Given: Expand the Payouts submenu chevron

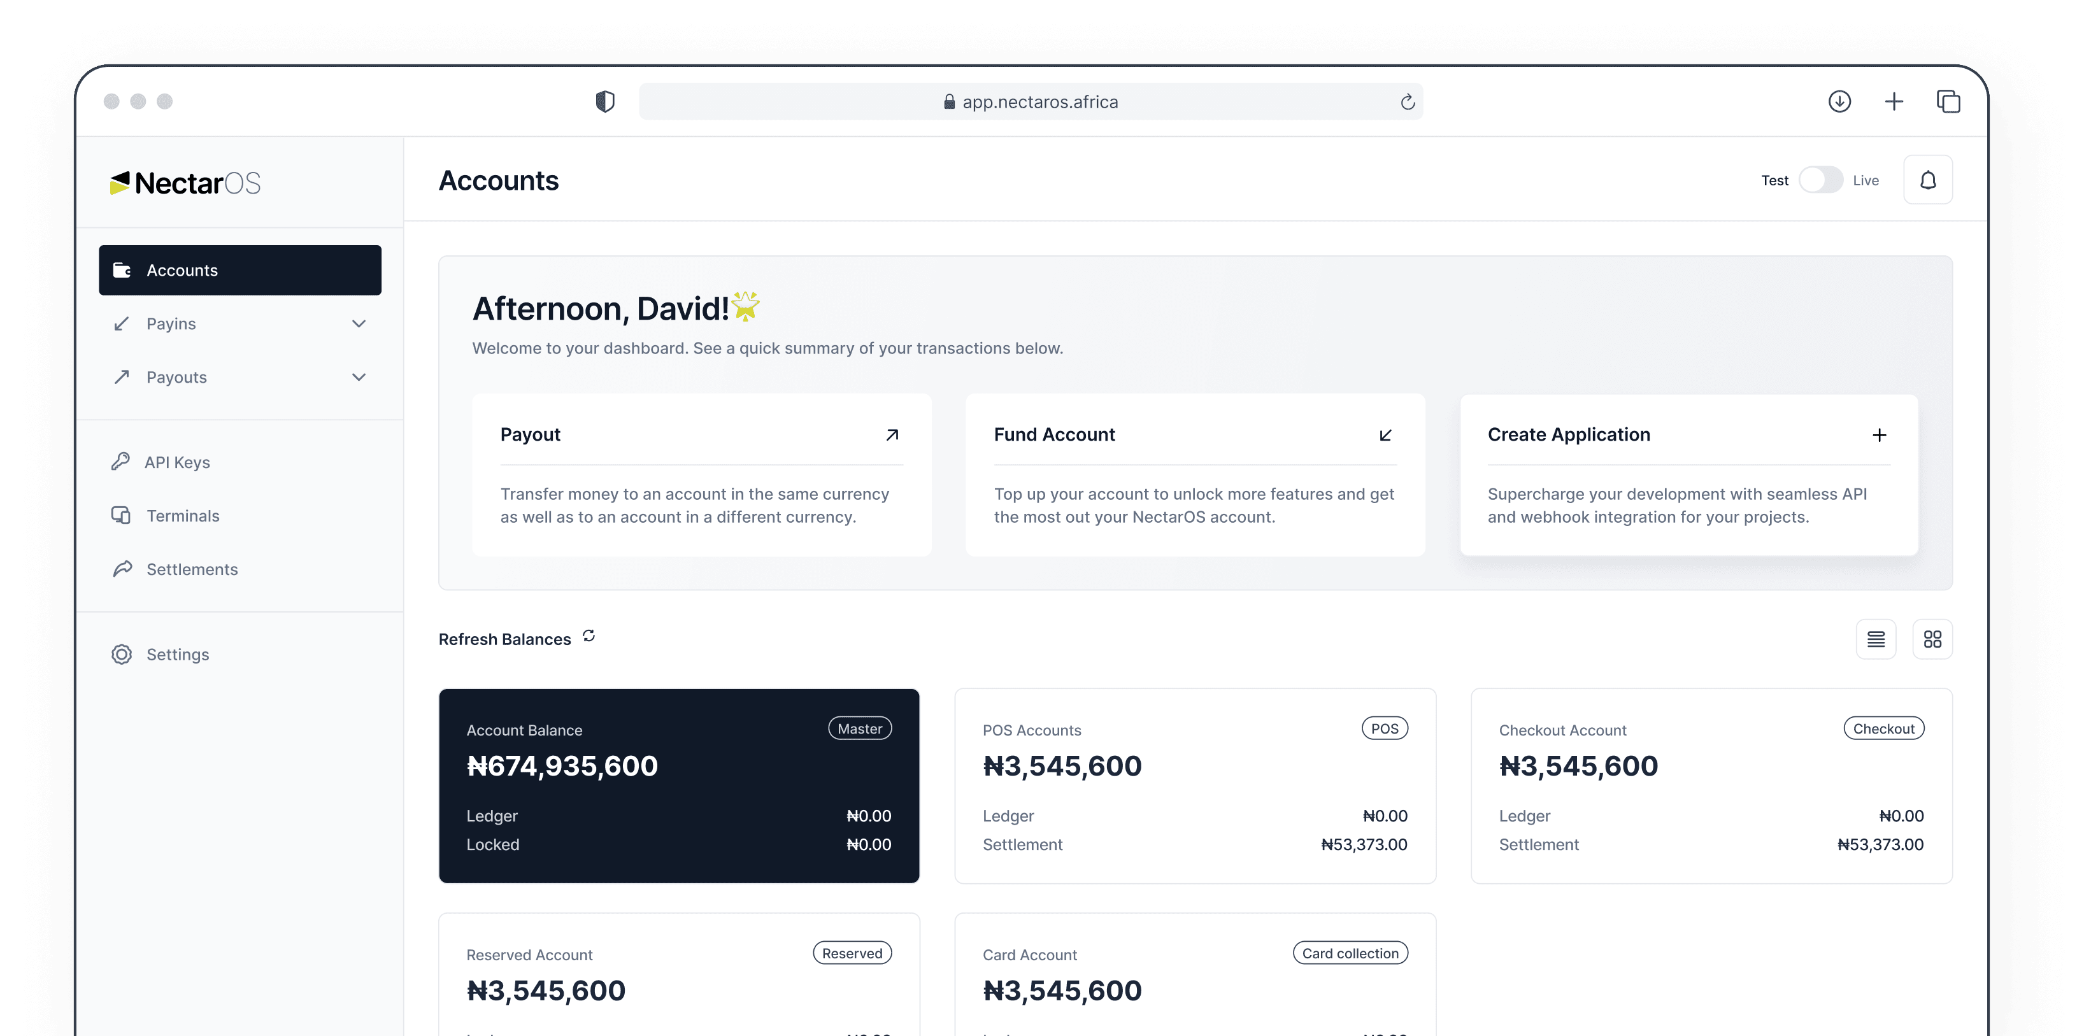Looking at the screenshot, I should point(359,377).
